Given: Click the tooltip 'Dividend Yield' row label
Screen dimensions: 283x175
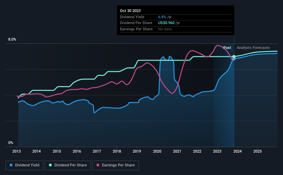Looking at the screenshot, I should tap(132, 17).
